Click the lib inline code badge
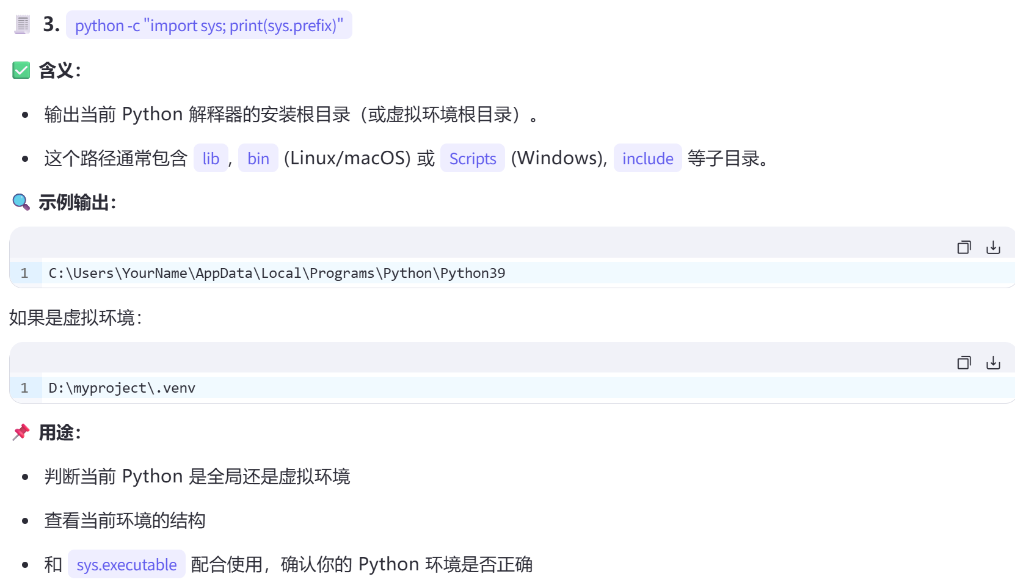This screenshot has width=1015, height=585. [211, 158]
